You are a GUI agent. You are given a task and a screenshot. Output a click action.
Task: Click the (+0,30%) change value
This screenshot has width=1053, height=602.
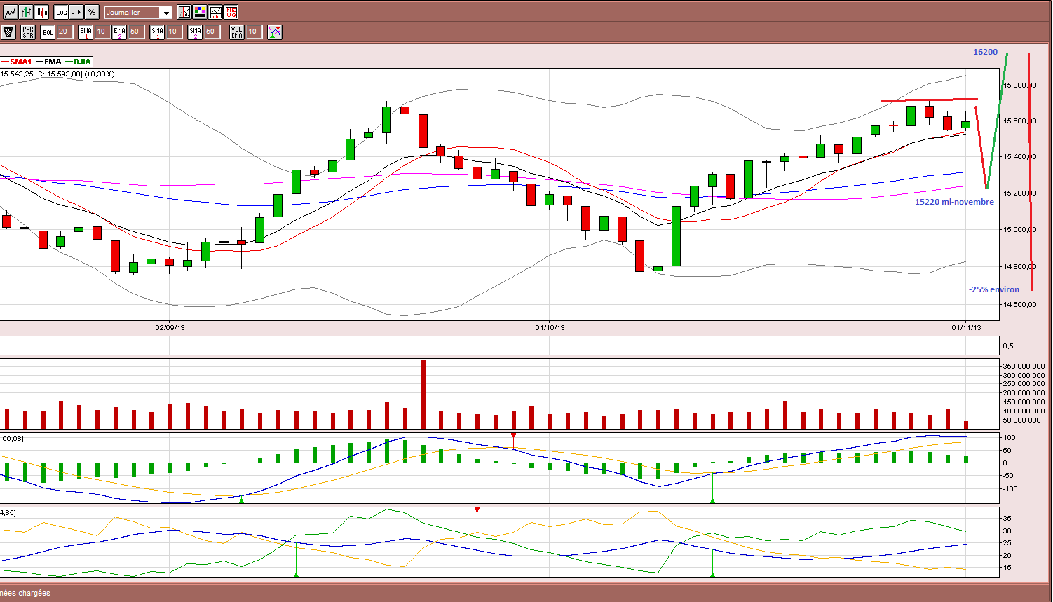(100, 74)
